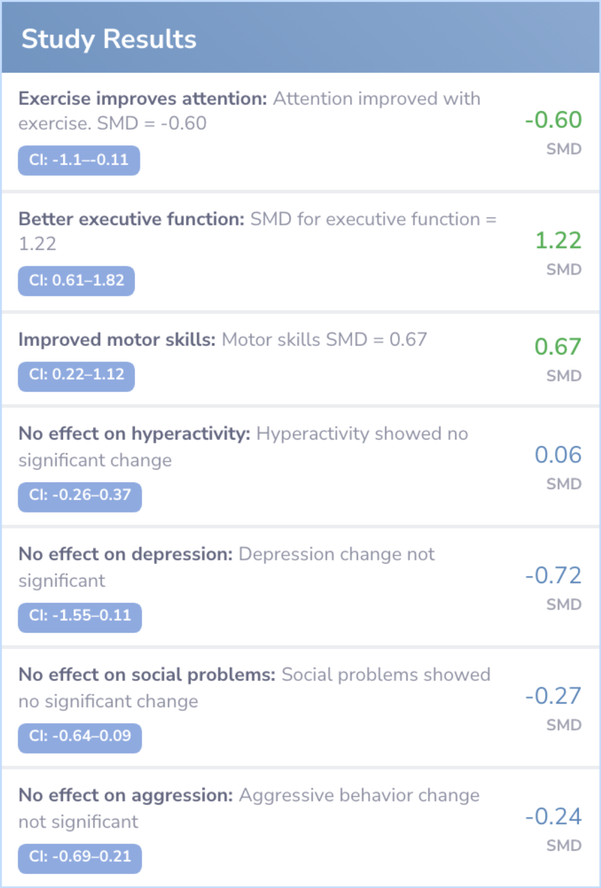Click the green -0.60 SMD value
This screenshot has height=888, width=601.
pos(553,120)
